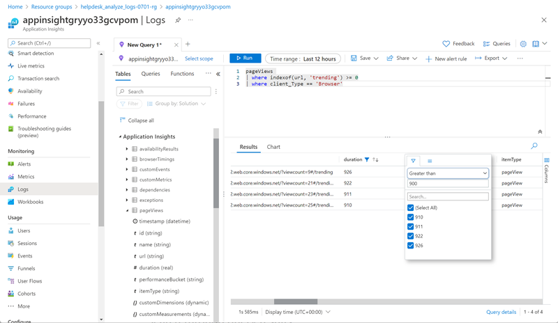Go to Resource groups breadcrumb
558x323 pixels.
click(x=52, y=7)
